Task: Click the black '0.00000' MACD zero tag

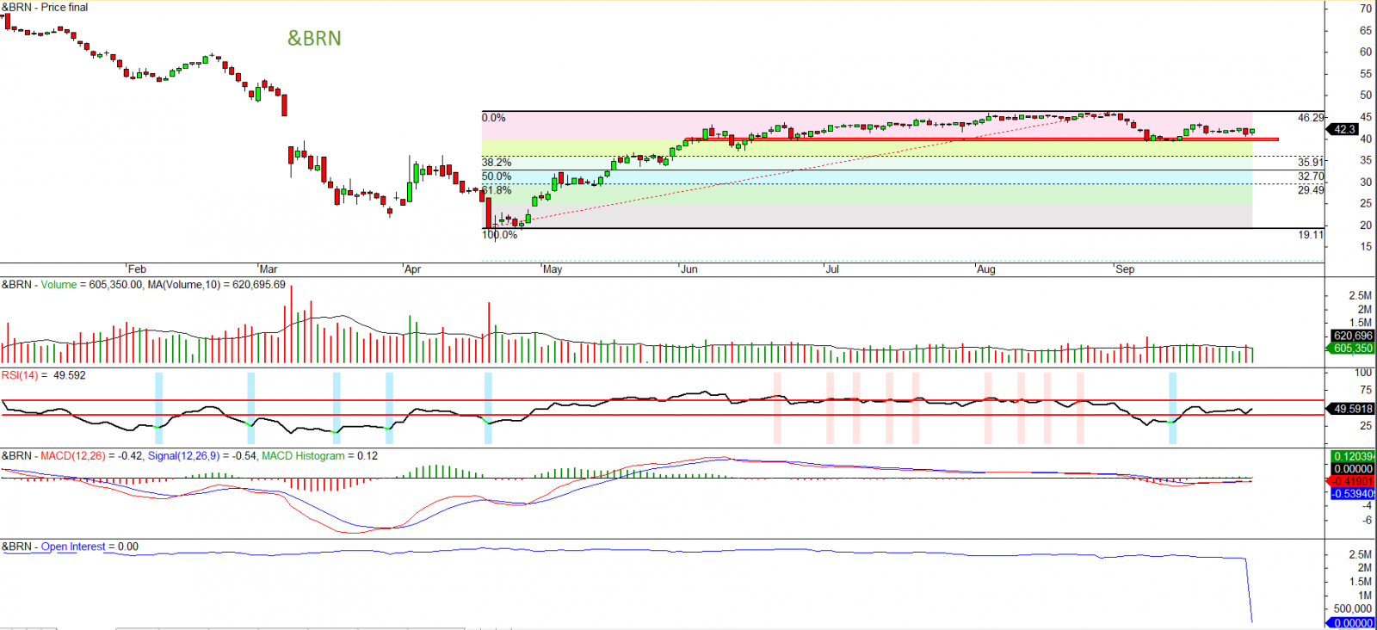Action: point(1353,469)
